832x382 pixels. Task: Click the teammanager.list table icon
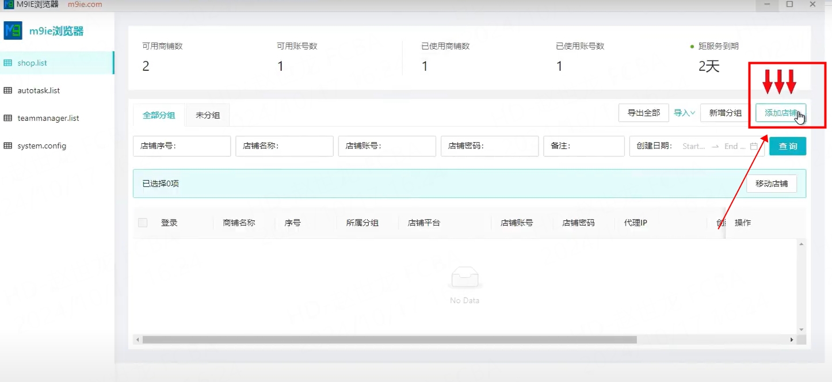[8, 118]
